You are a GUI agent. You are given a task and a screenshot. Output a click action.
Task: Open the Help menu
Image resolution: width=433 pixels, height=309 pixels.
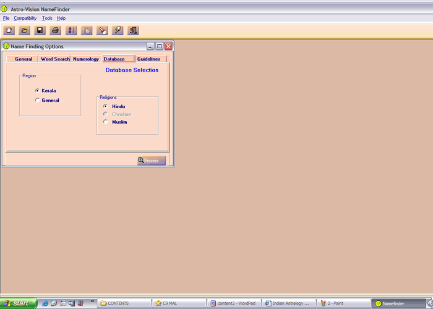coord(61,18)
